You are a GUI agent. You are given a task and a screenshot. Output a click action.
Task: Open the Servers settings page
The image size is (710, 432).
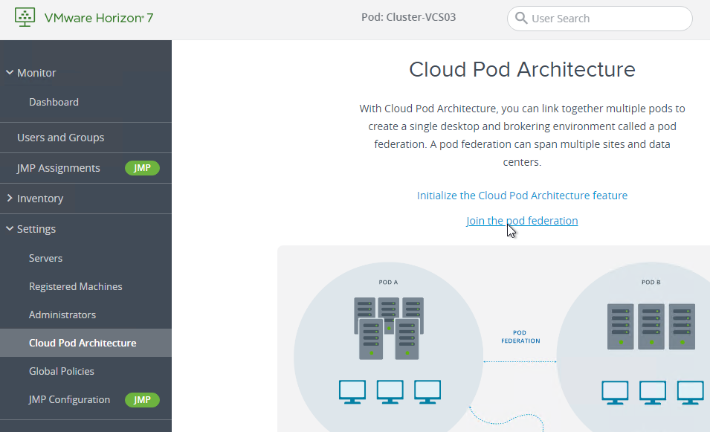coord(46,258)
